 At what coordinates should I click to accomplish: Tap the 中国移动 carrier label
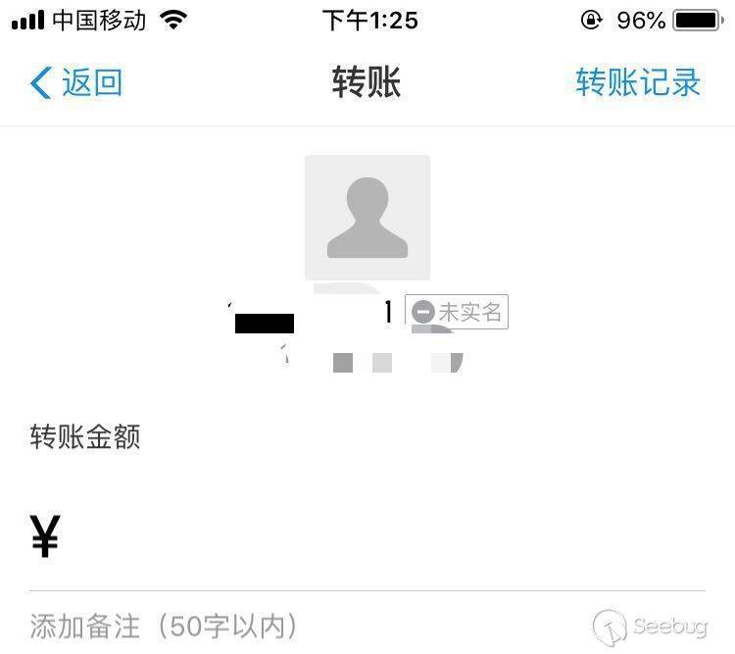click(99, 21)
